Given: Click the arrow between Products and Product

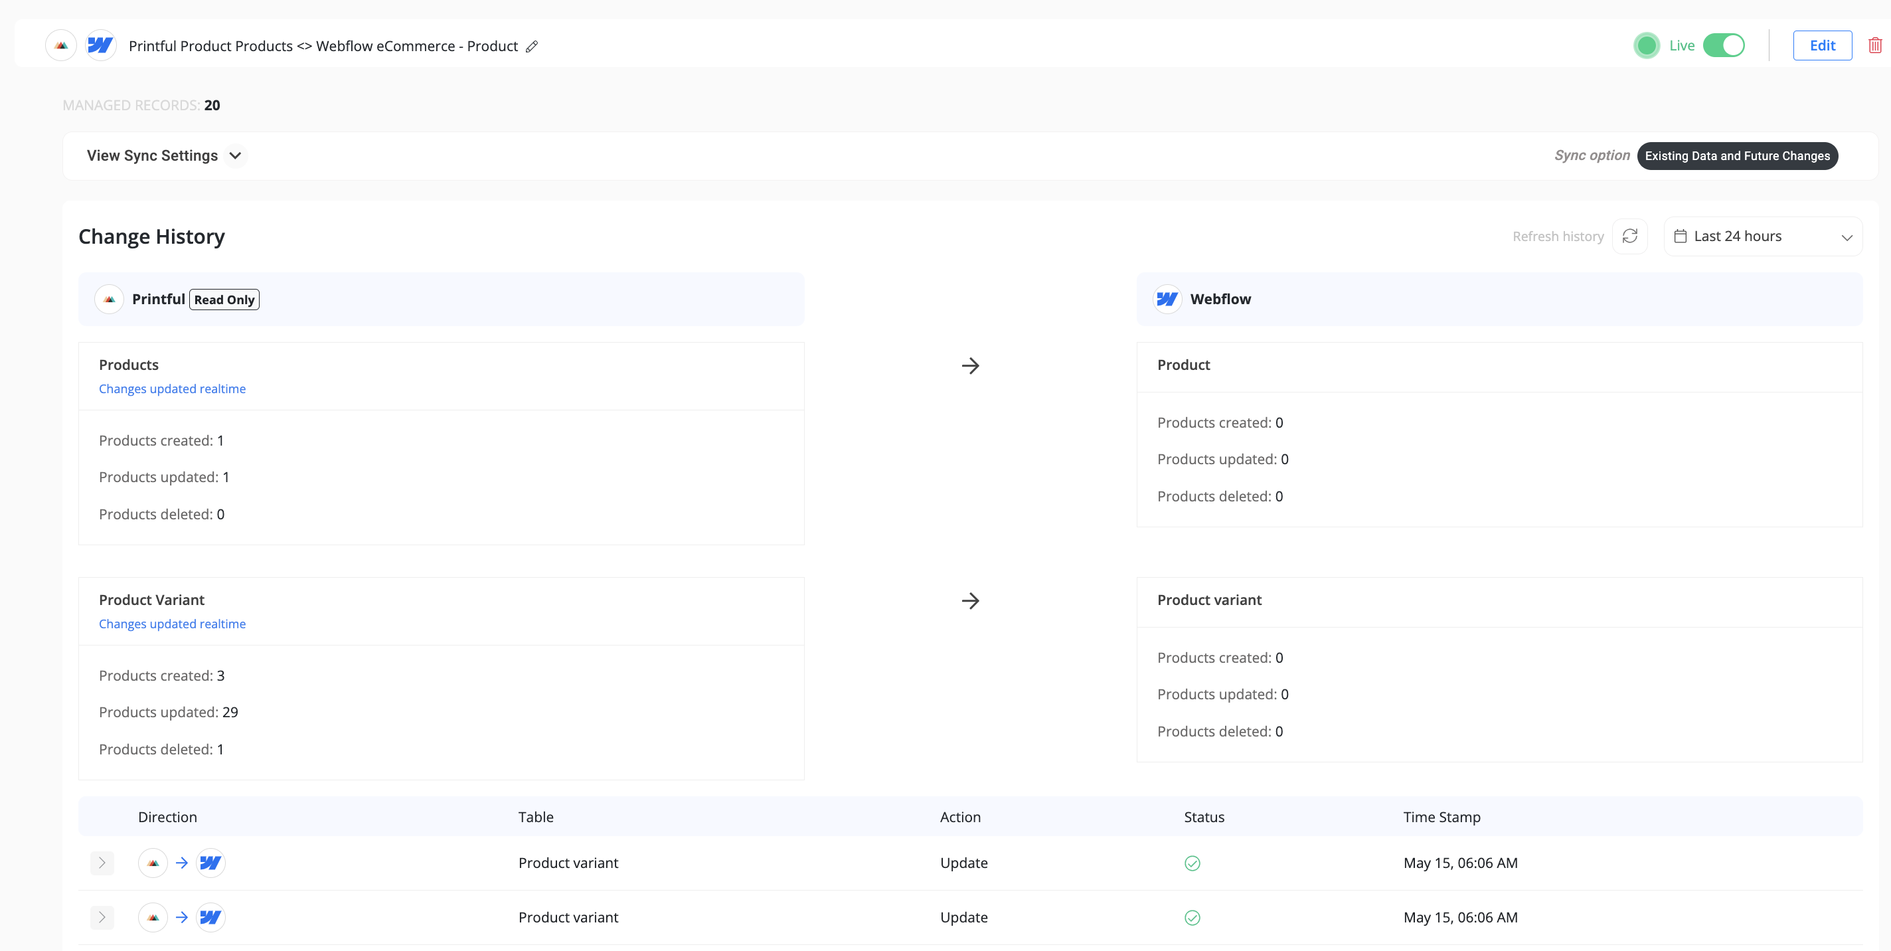Looking at the screenshot, I should [x=971, y=366].
